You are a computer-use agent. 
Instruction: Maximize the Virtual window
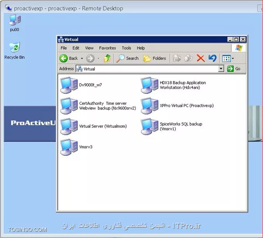236,39
